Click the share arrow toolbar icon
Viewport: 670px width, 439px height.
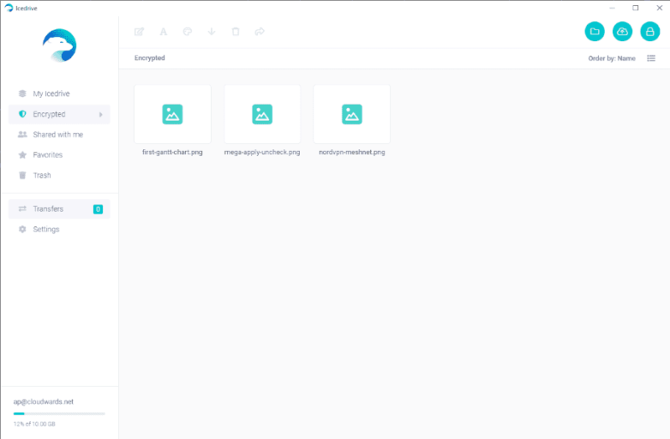coord(260,32)
